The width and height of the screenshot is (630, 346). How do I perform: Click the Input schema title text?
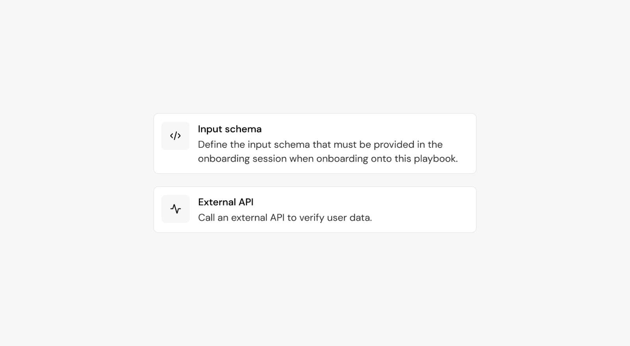[x=230, y=129]
